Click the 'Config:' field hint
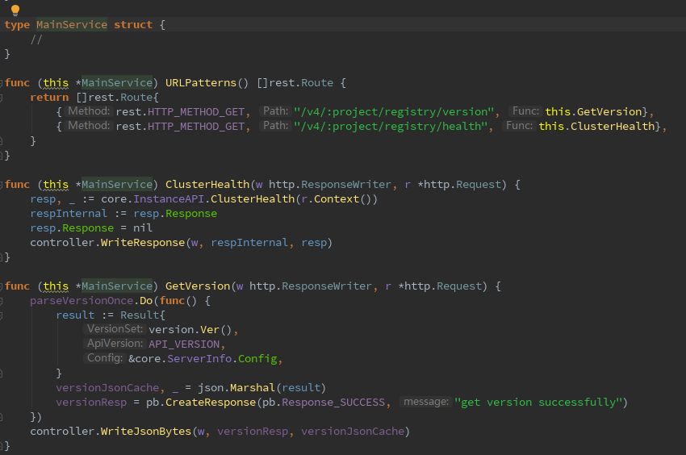 105,358
